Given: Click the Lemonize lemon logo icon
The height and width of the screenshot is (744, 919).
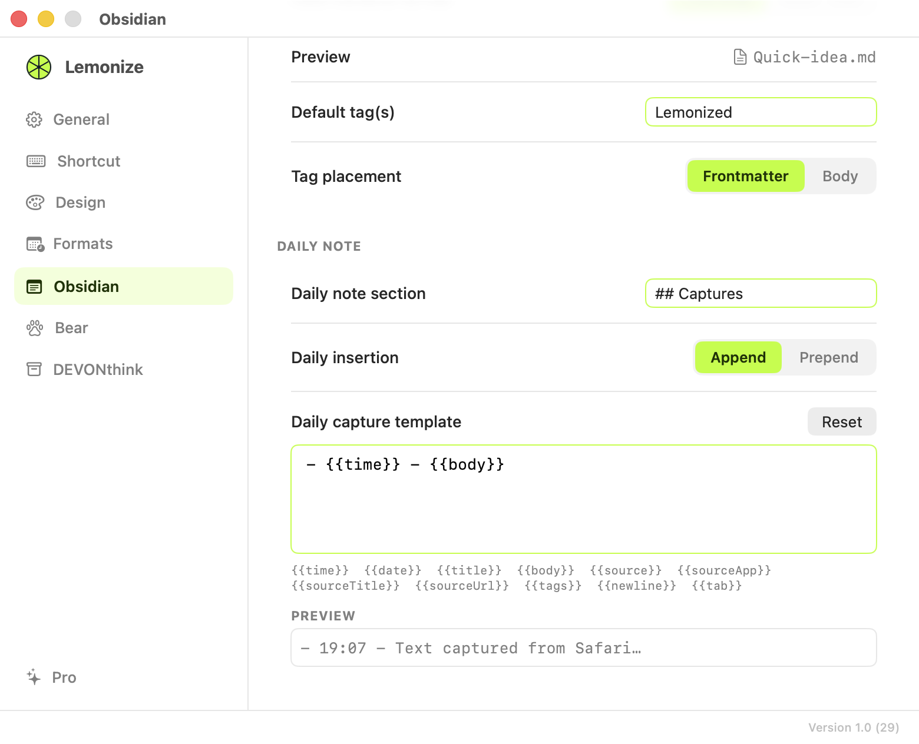Looking at the screenshot, I should click(x=39, y=67).
